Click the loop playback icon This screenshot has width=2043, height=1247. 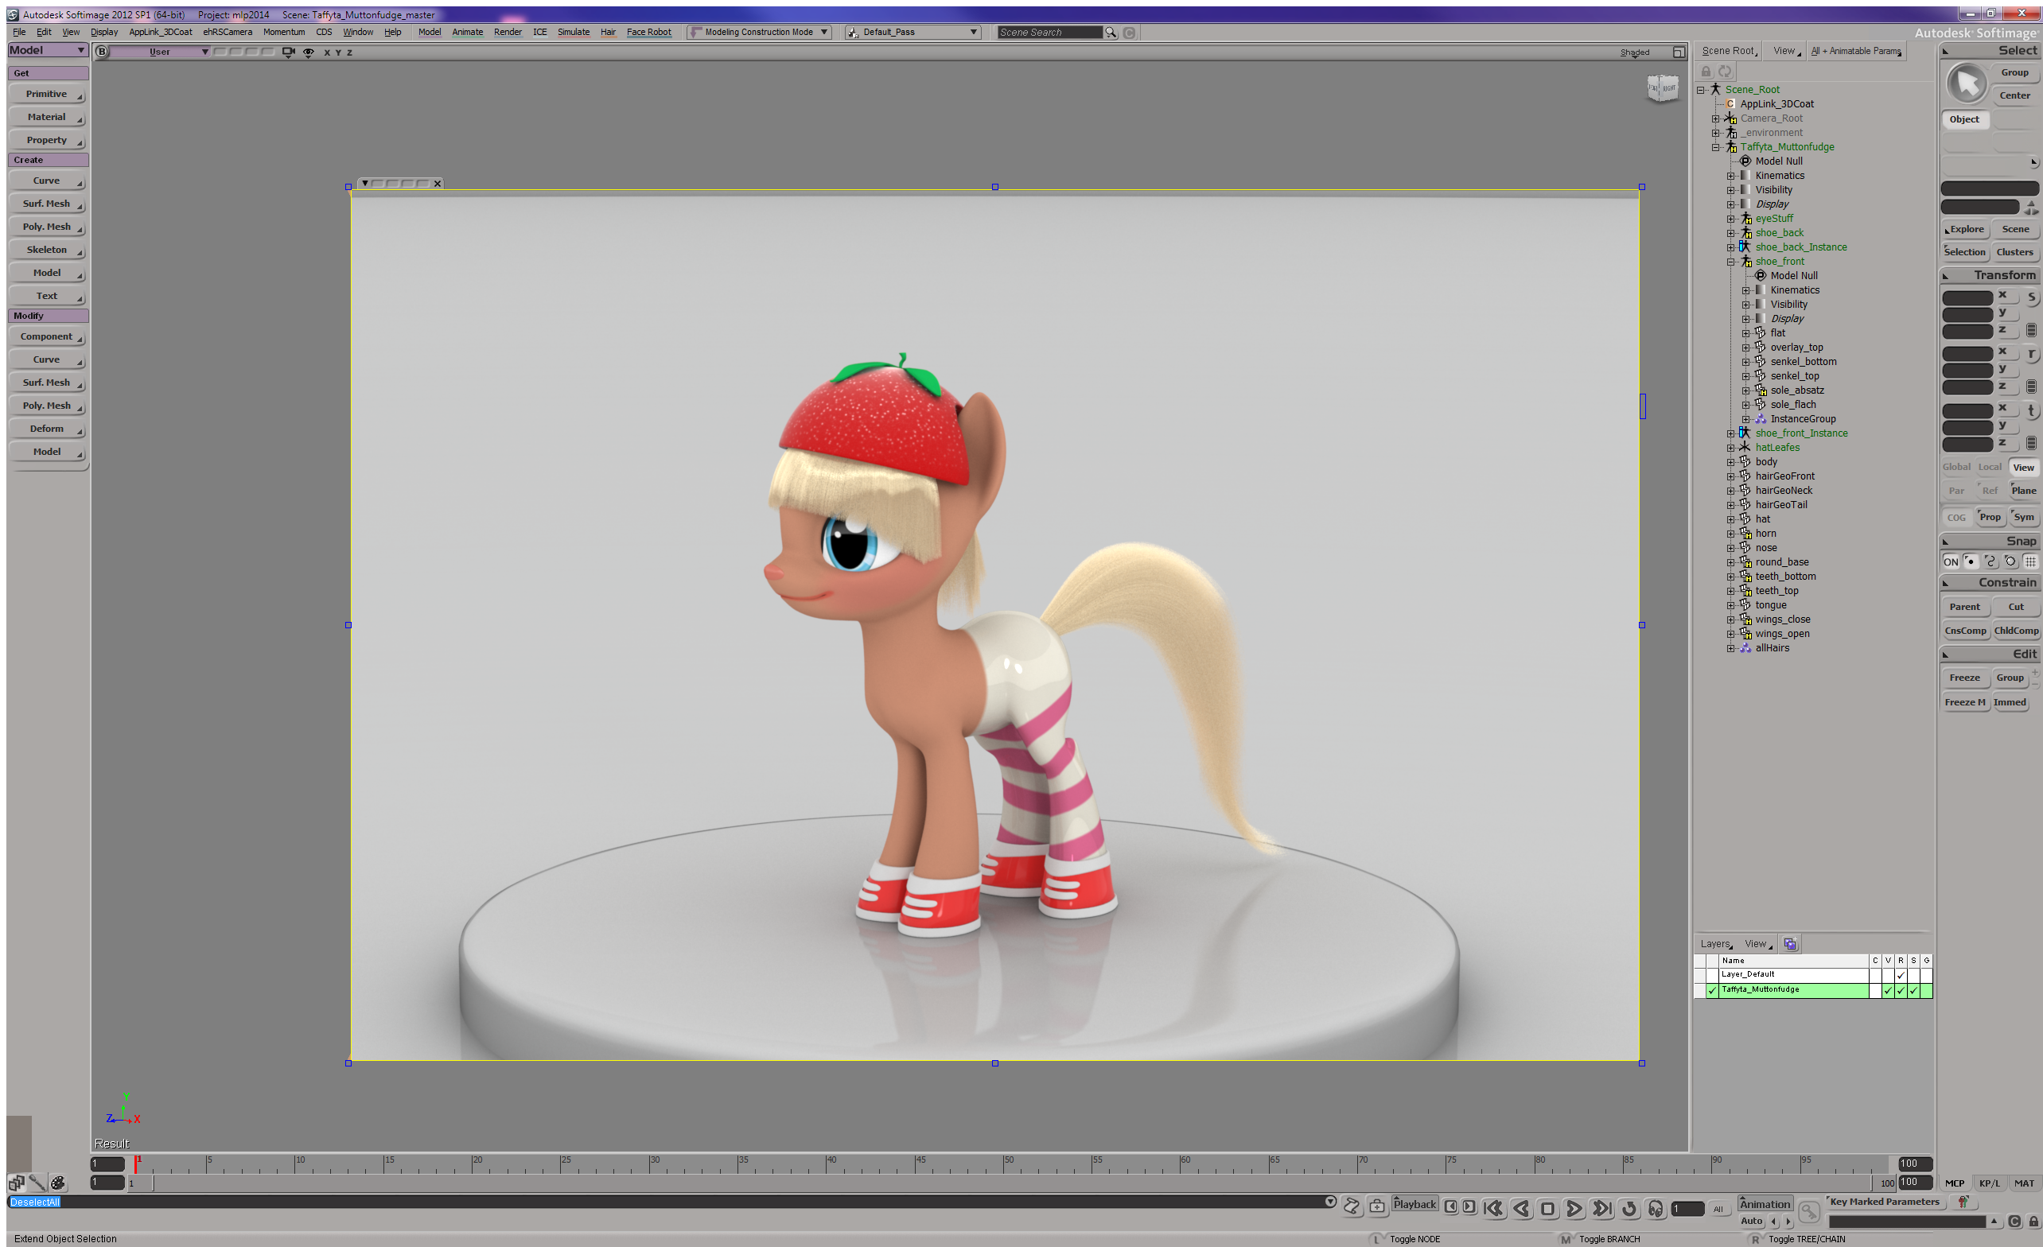[1629, 1209]
